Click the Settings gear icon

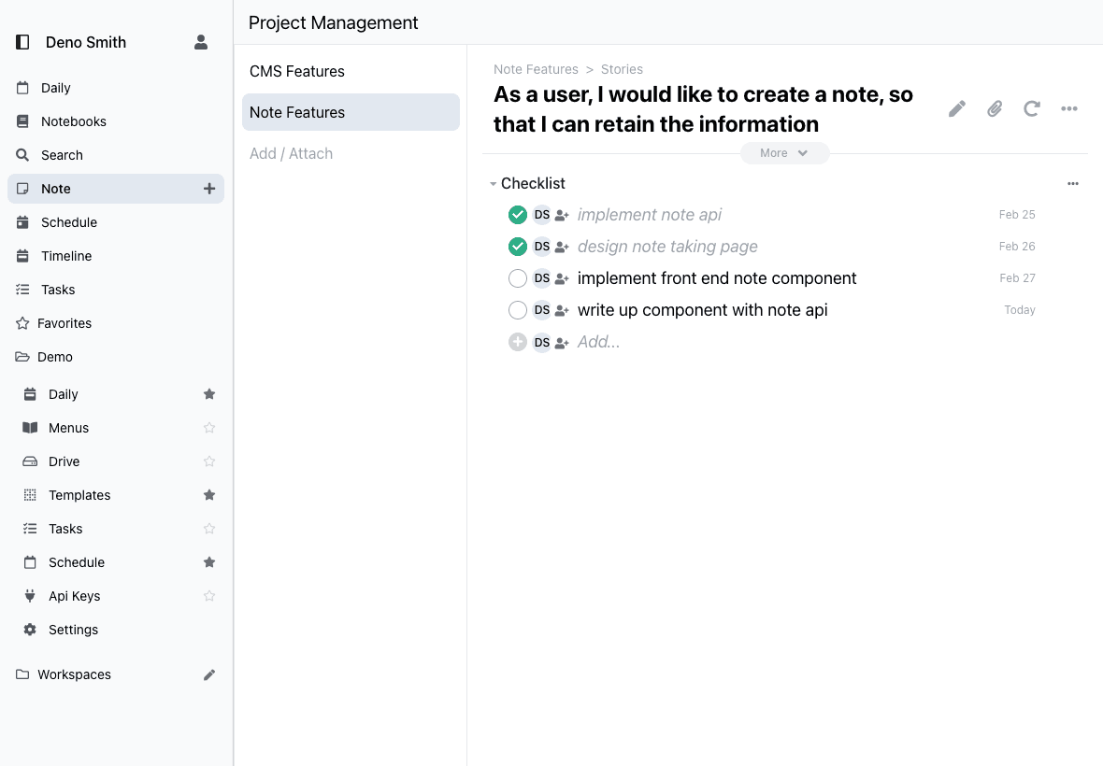pyautogui.click(x=30, y=630)
